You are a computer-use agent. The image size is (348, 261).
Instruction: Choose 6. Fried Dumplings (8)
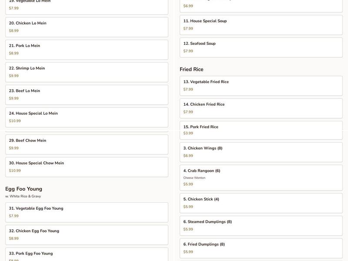(261, 248)
